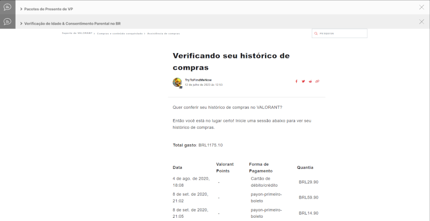Click chat icon beside Pacotes de Presente banner
Screen dimensions: 430x221
8,7
